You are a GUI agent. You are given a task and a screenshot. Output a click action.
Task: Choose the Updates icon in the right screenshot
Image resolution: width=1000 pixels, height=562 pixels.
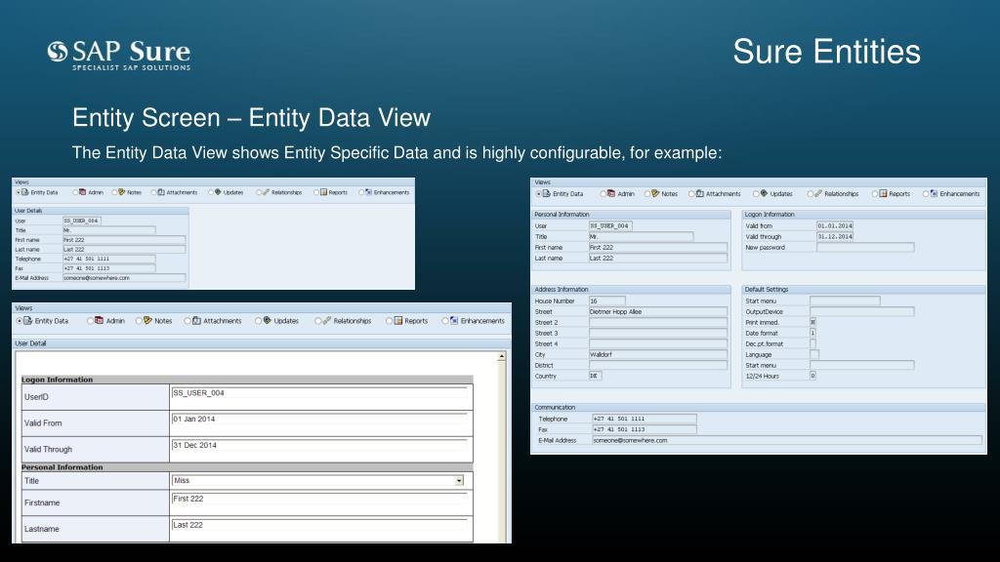tap(764, 193)
